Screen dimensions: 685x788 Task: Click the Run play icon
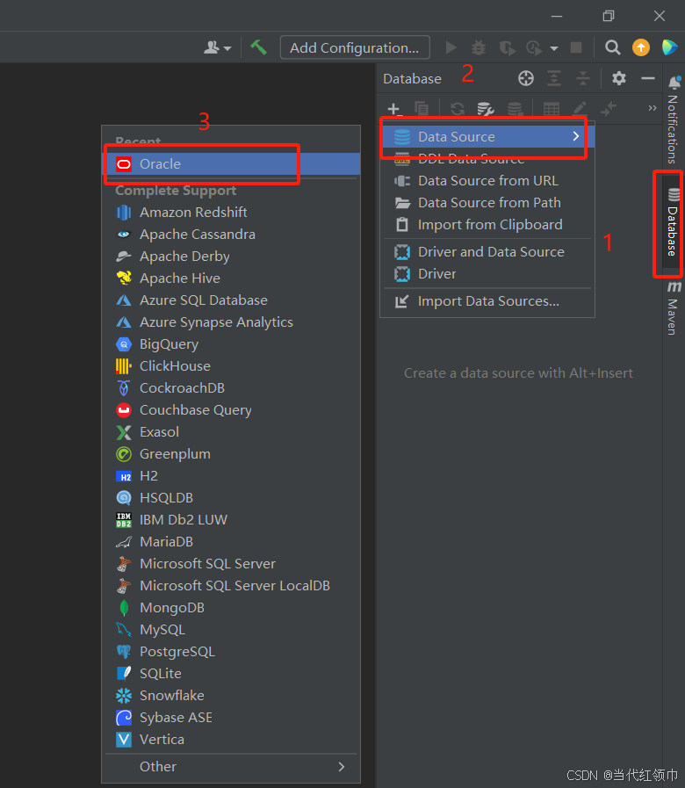coord(451,47)
